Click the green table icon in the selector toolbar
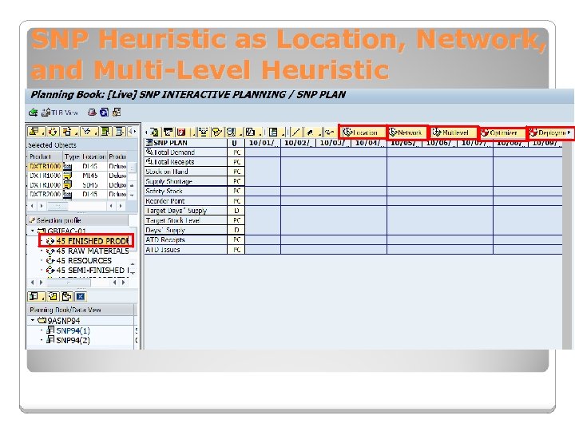Image resolution: width=575 pixels, height=431 pixels. (105, 132)
